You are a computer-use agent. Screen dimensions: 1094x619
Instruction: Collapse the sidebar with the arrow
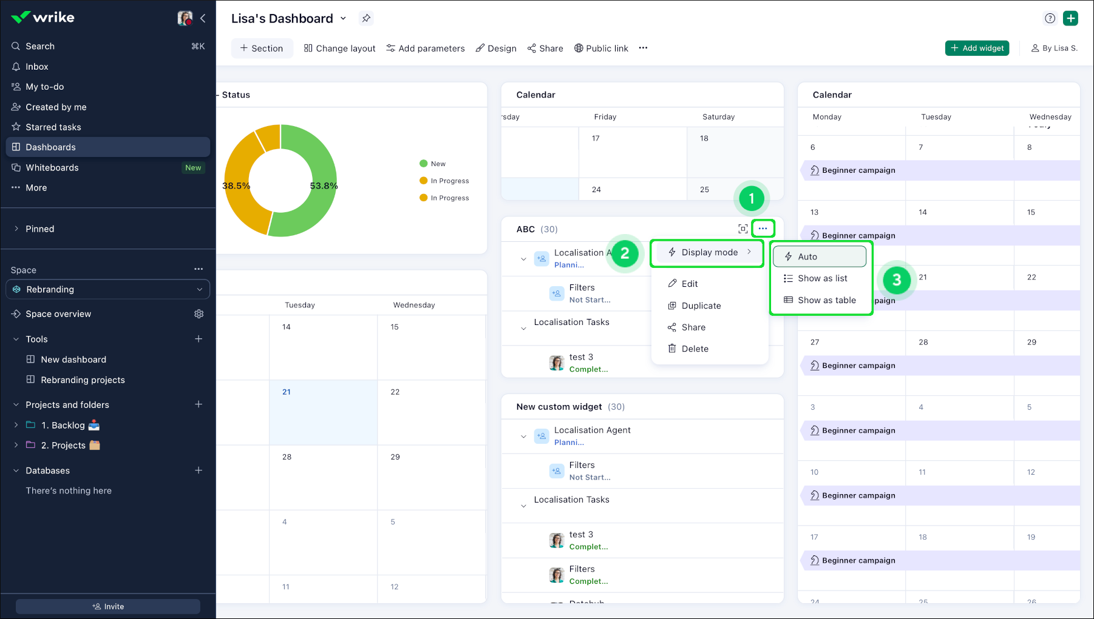[x=203, y=18]
